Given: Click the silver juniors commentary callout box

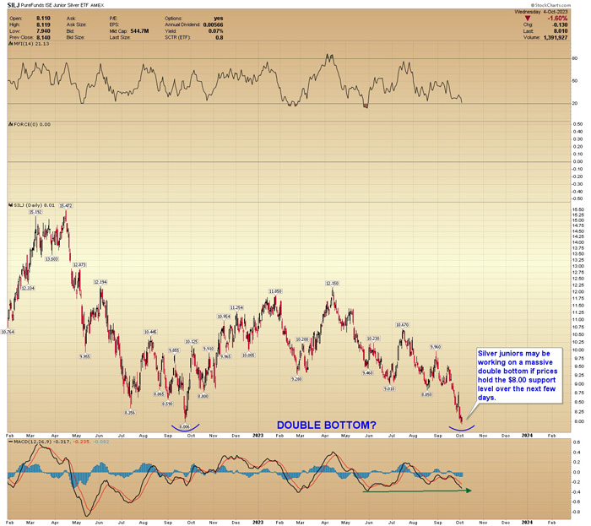Looking at the screenshot, I should click(x=519, y=375).
